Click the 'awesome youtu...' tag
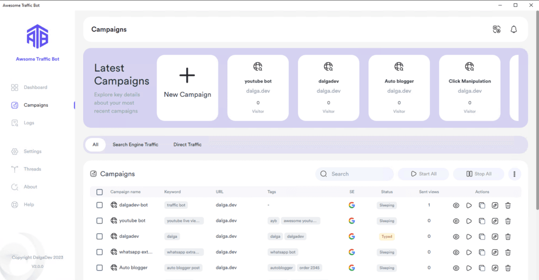 point(301,221)
